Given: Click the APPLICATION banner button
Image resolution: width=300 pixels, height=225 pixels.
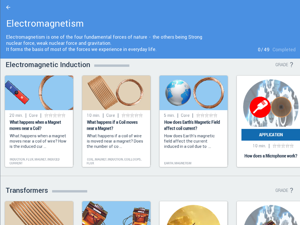Looking at the screenshot, I should pyautogui.click(x=271, y=135).
